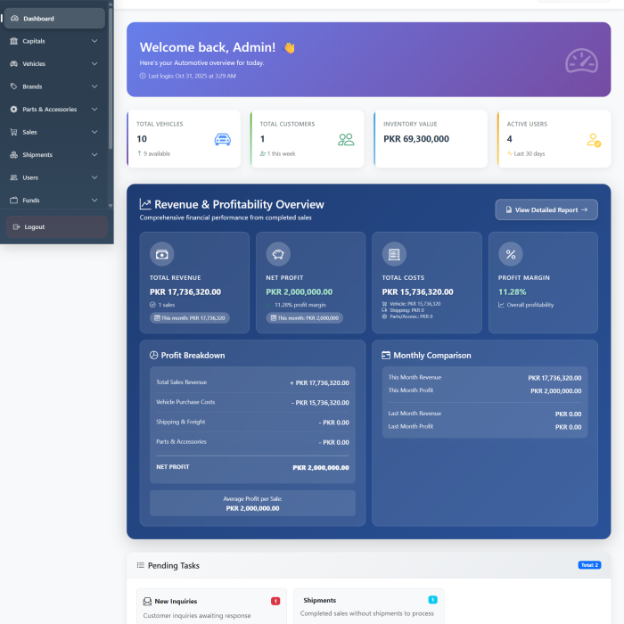This screenshot has width=624, height=624.
Task: Click the car icon in Total Vehicles card
Action: [222, 139]
